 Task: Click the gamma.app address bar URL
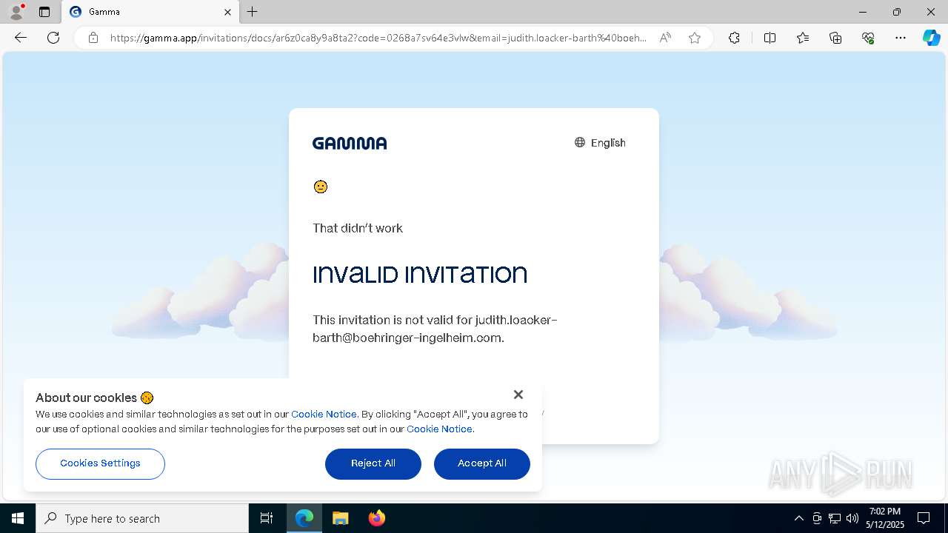(378, 38)
